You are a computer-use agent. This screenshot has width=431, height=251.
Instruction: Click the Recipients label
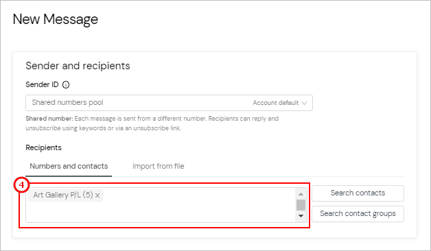43,147
